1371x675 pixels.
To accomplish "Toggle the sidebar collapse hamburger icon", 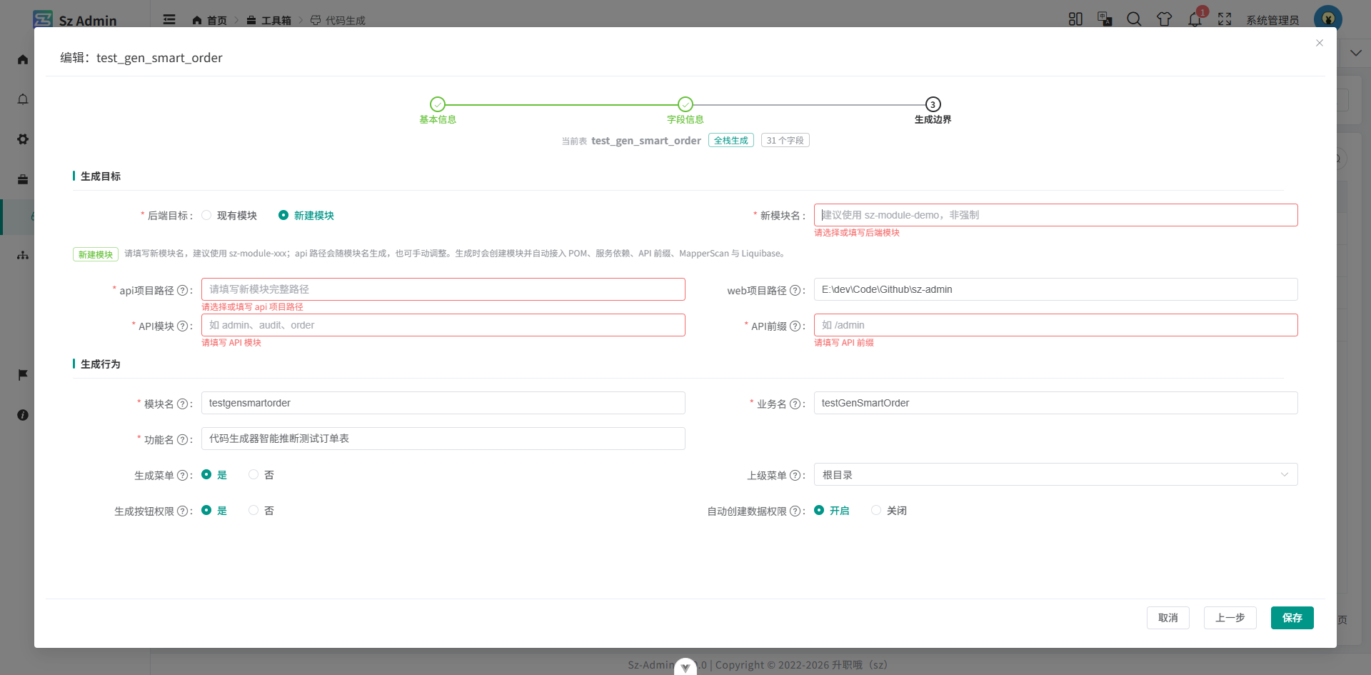I will 169,19.
